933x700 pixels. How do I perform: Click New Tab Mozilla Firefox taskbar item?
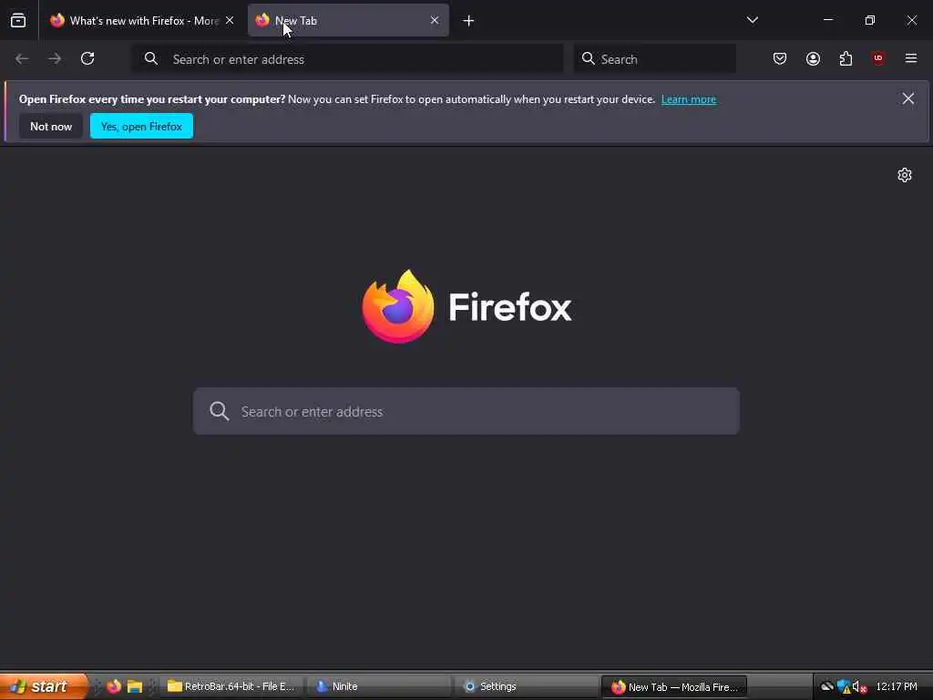click(x=674, y=686)
